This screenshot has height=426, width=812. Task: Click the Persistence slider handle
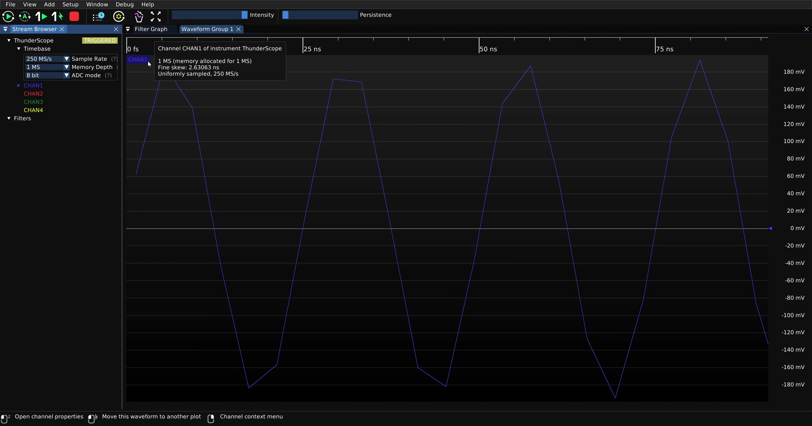[x=285, y=15]
